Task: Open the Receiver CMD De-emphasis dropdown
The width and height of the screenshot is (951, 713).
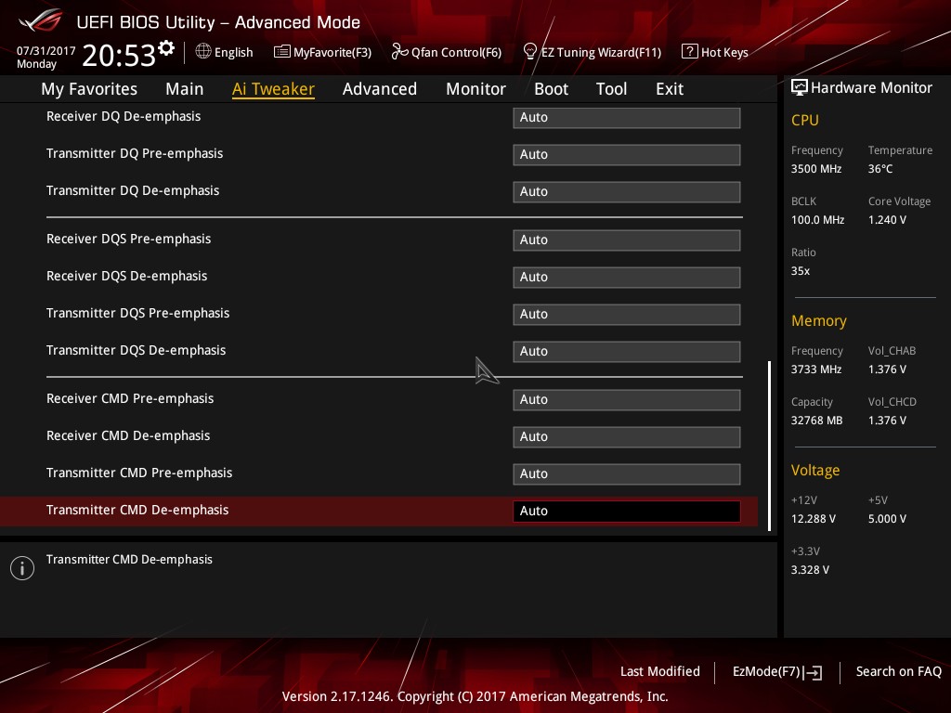Action: click(x=627, y=436)
